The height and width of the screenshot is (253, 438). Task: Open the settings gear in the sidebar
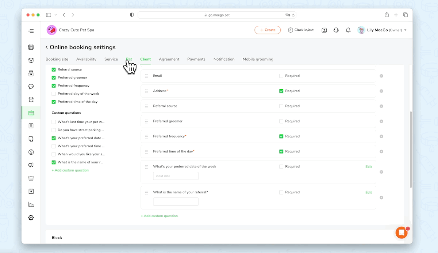pos(31,218)
